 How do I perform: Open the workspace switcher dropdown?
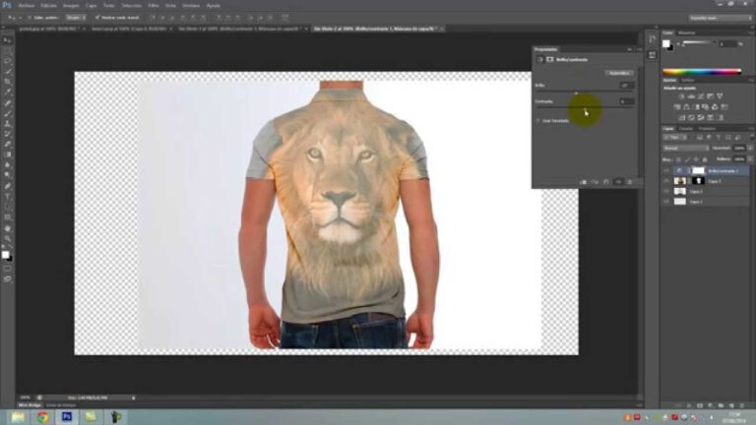point(721,18)
